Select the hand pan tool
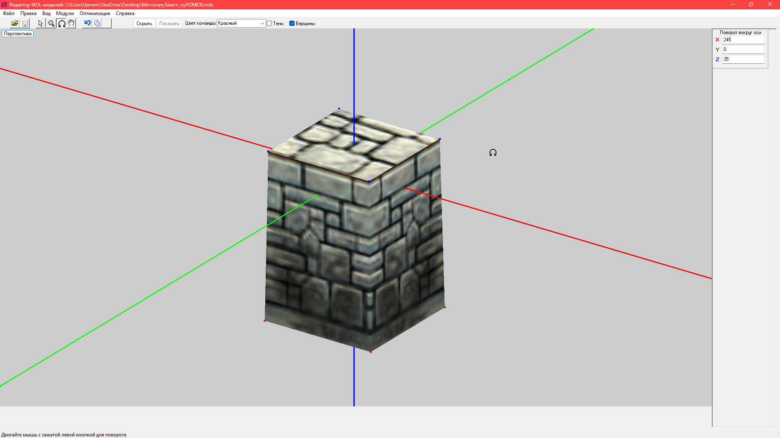This screenshot has height=438, width=780. 71,24
